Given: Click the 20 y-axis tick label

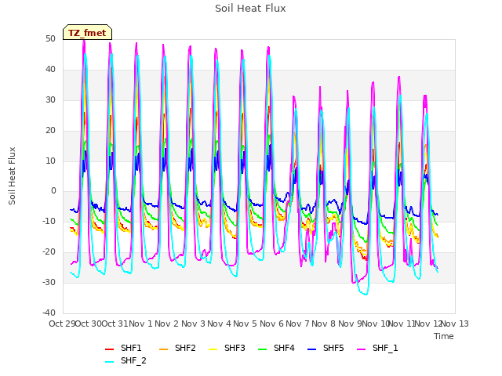Looking at the screenshot, I should pos(50,131).
